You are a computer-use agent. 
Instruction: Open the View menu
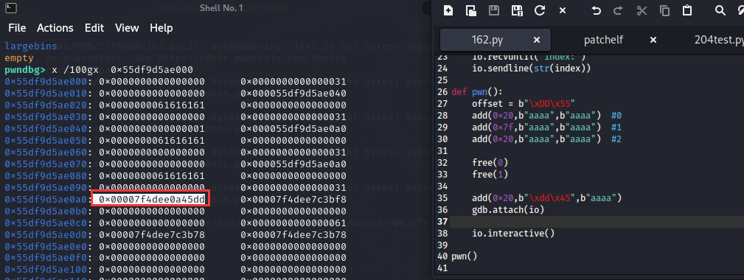tap(127, 28)
